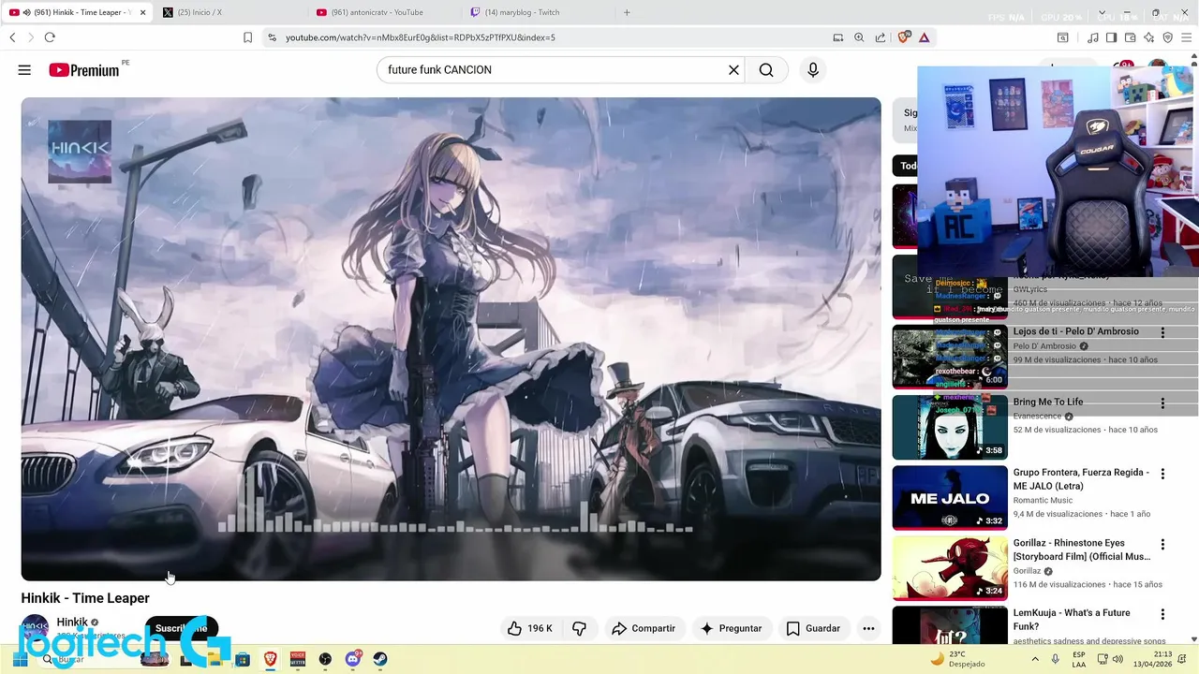Open the Preguntar AI button
Viewport: 1199px width, 674px height.
(731, 628)
